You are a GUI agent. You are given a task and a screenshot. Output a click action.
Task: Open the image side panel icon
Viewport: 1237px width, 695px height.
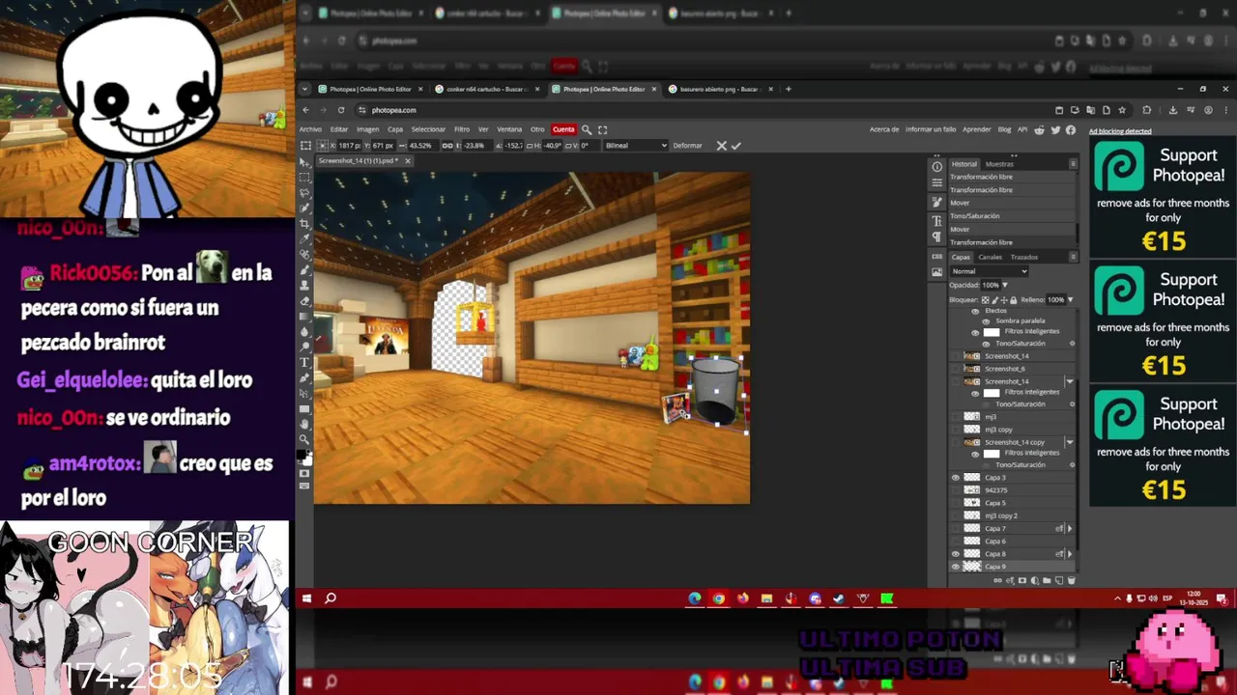(x=936, y=272)
